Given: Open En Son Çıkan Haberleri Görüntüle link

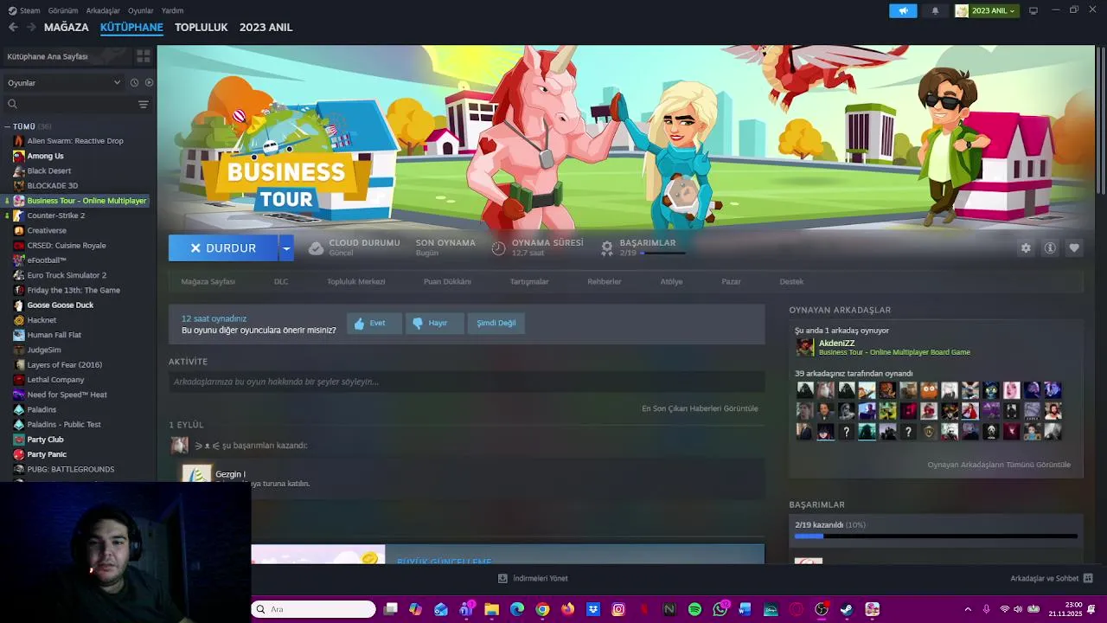Looking at the screenshot, I should 700,408.
